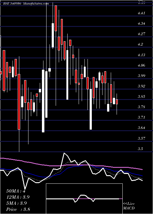Click the 4.27 price axis label
The width and height of the screenshot is (153, 214).
[141, 34]
